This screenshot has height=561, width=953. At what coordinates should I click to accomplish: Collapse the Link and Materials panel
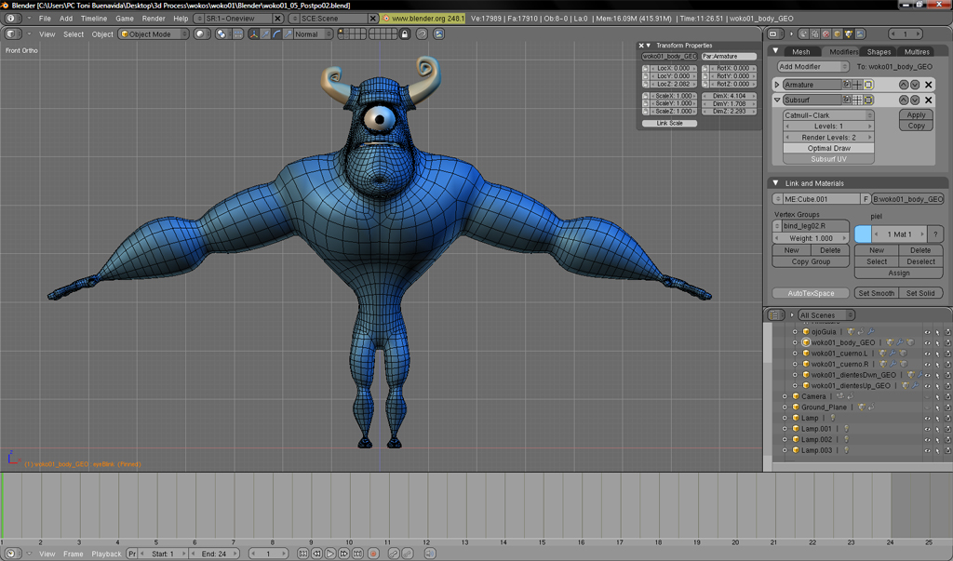pyautogui.click(x=775, y=183)
